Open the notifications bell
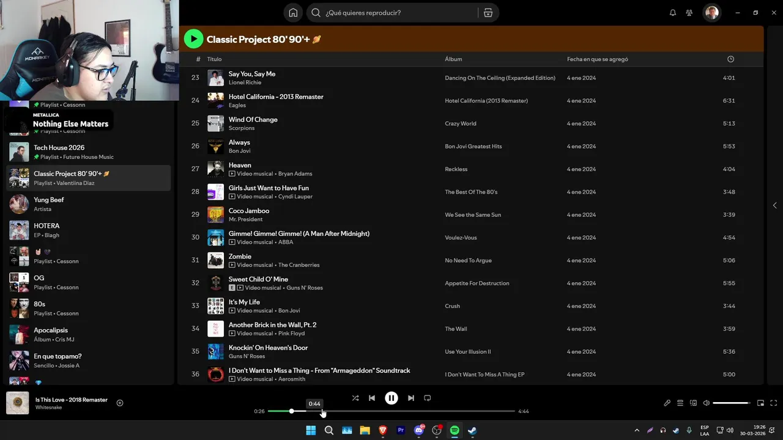Image resolution: width=783 pixels, height=440 pixels. click(673, 13)
